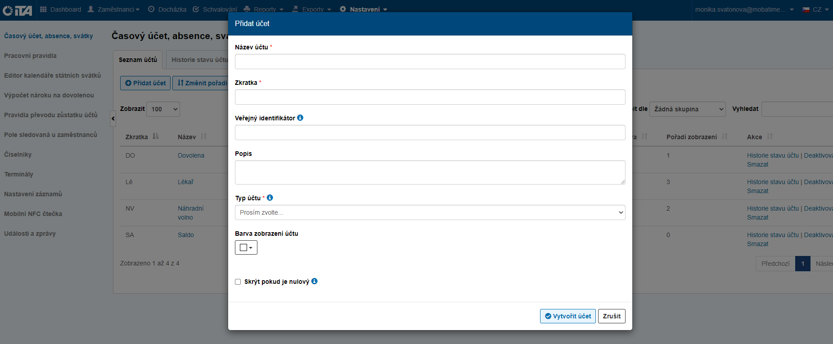Image resolution: width=833 pixels, height=344 pixels.
Task: Click the info icon beside Veřejný identifikátor
Action: point(300,118)
